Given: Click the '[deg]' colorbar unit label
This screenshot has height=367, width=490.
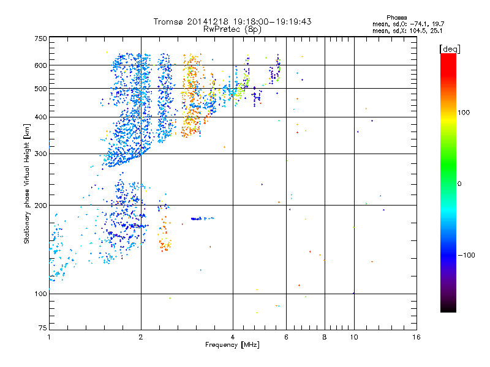Looking at the screenshot, I should click(x=450, y=49).
